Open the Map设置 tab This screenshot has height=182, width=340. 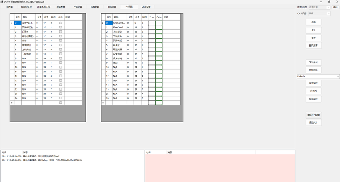146,7
